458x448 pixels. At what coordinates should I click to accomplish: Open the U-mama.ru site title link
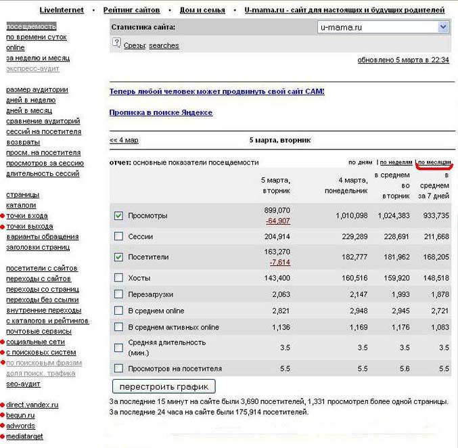click(344, 10)
